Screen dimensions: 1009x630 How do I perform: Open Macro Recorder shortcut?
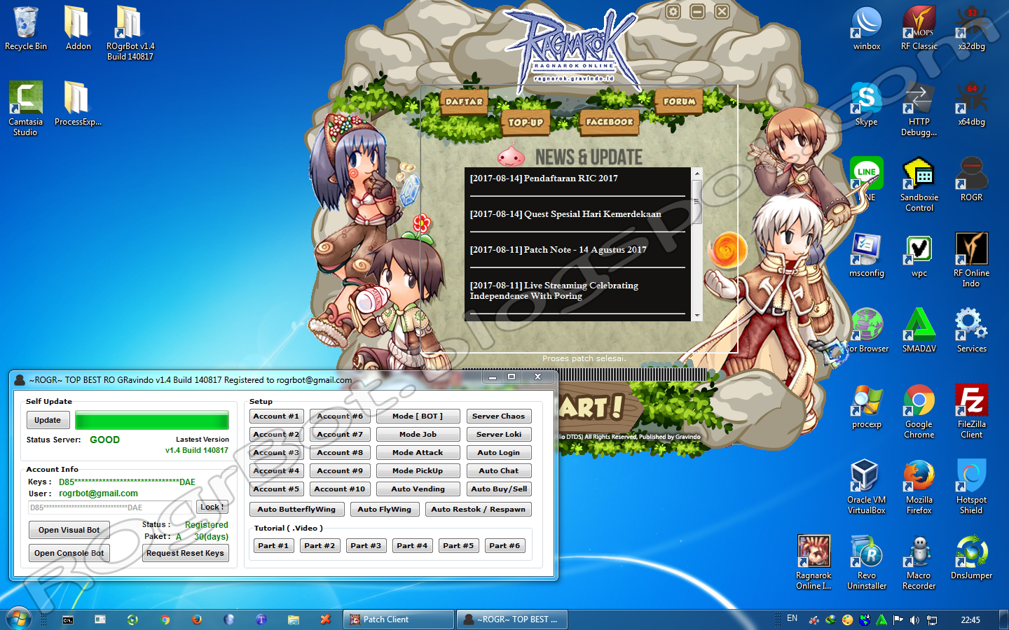click(x=919, y=562)
